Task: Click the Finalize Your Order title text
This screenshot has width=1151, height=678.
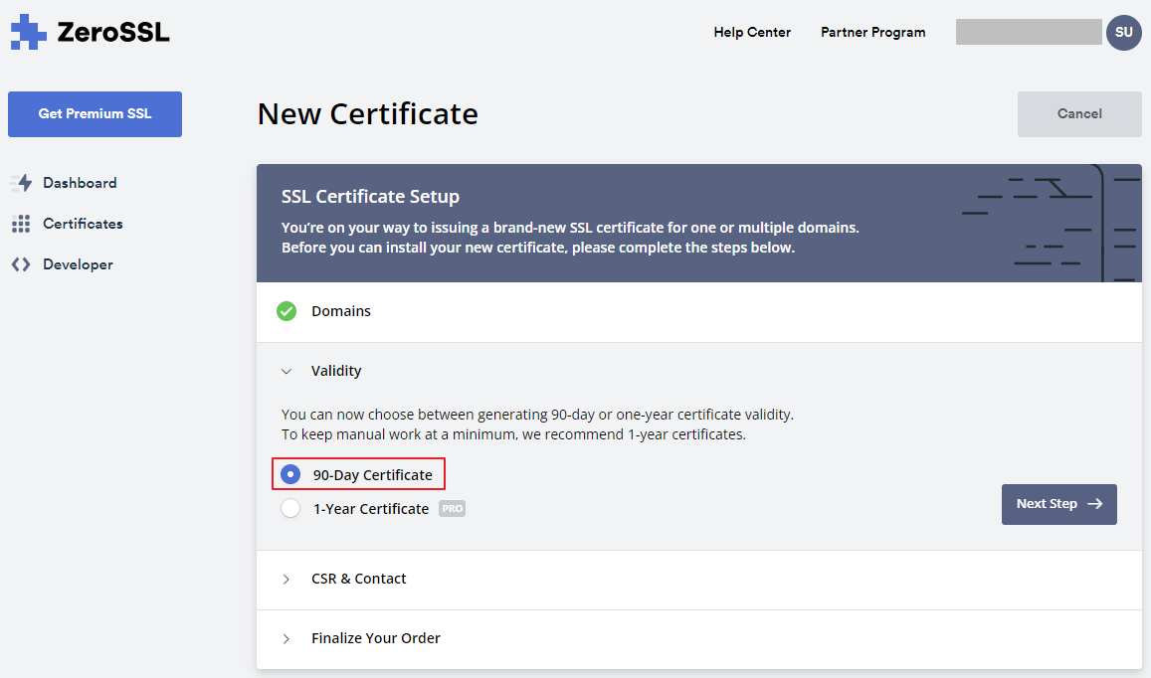Action: (x=376, y=638)
